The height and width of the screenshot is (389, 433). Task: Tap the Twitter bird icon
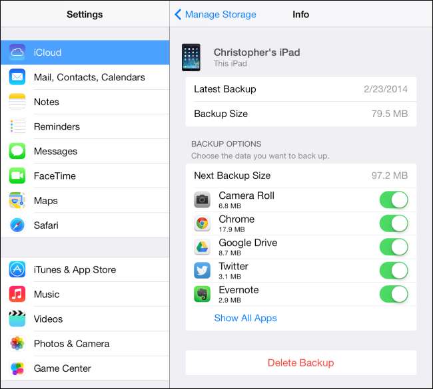pyautogui.click(x=202, y=271)
